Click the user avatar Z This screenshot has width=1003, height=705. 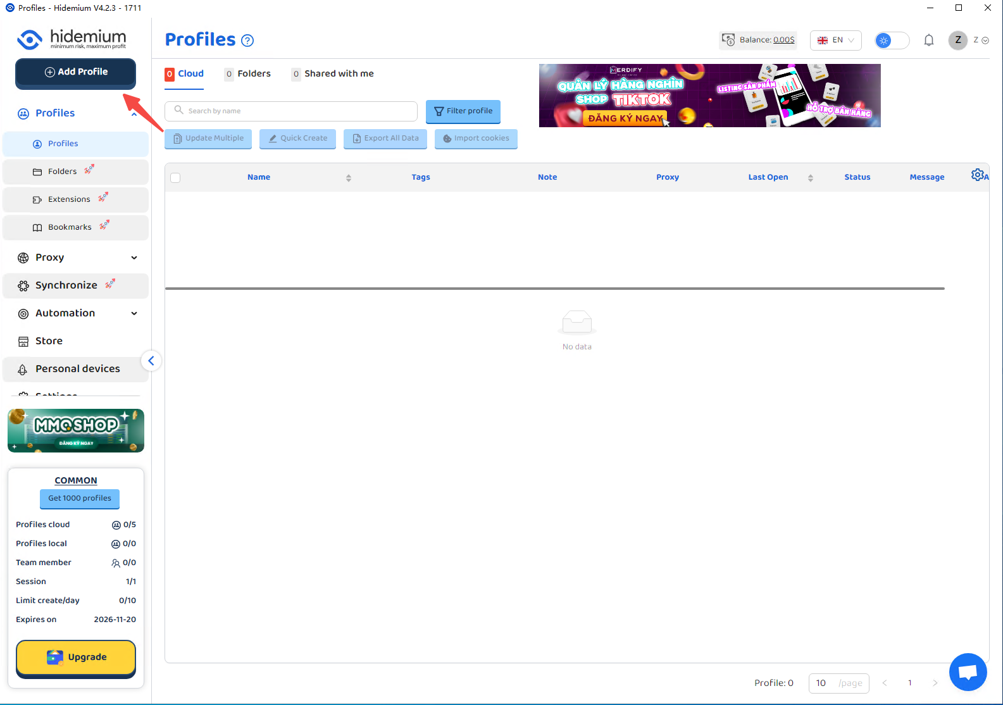click(x=957, y=40)
